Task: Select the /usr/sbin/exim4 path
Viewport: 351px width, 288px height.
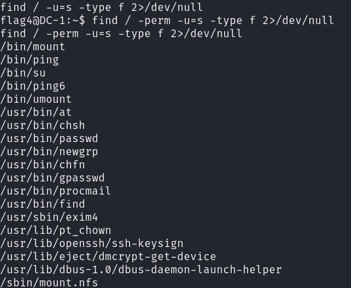Action: [x=49, y=218]
